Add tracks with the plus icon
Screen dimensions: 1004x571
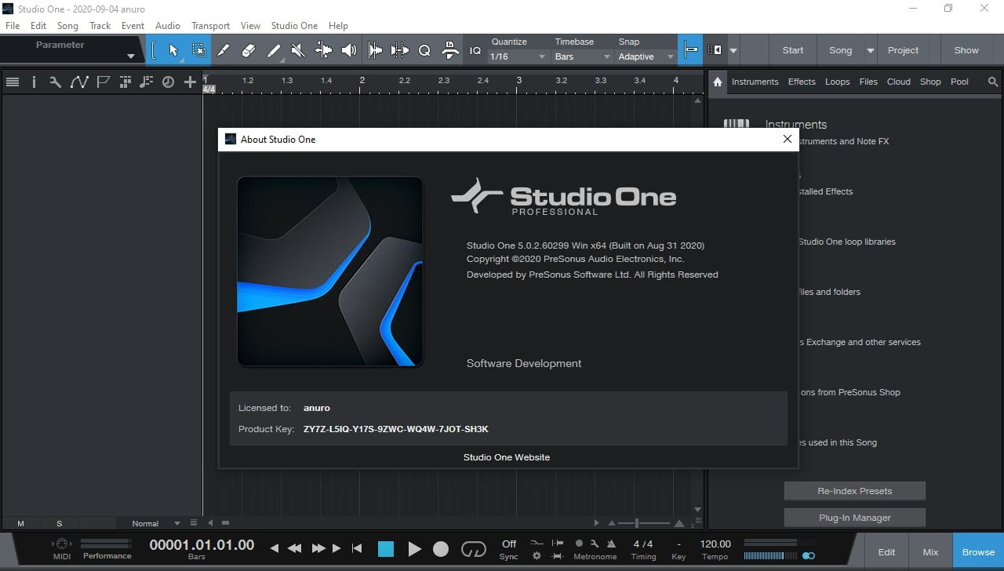[190, 82]
